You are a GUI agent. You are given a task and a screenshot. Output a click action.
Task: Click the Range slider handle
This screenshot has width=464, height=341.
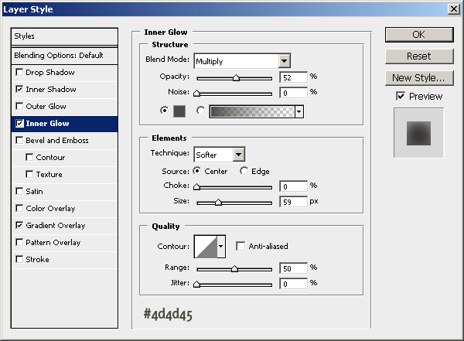coord(234,268)
